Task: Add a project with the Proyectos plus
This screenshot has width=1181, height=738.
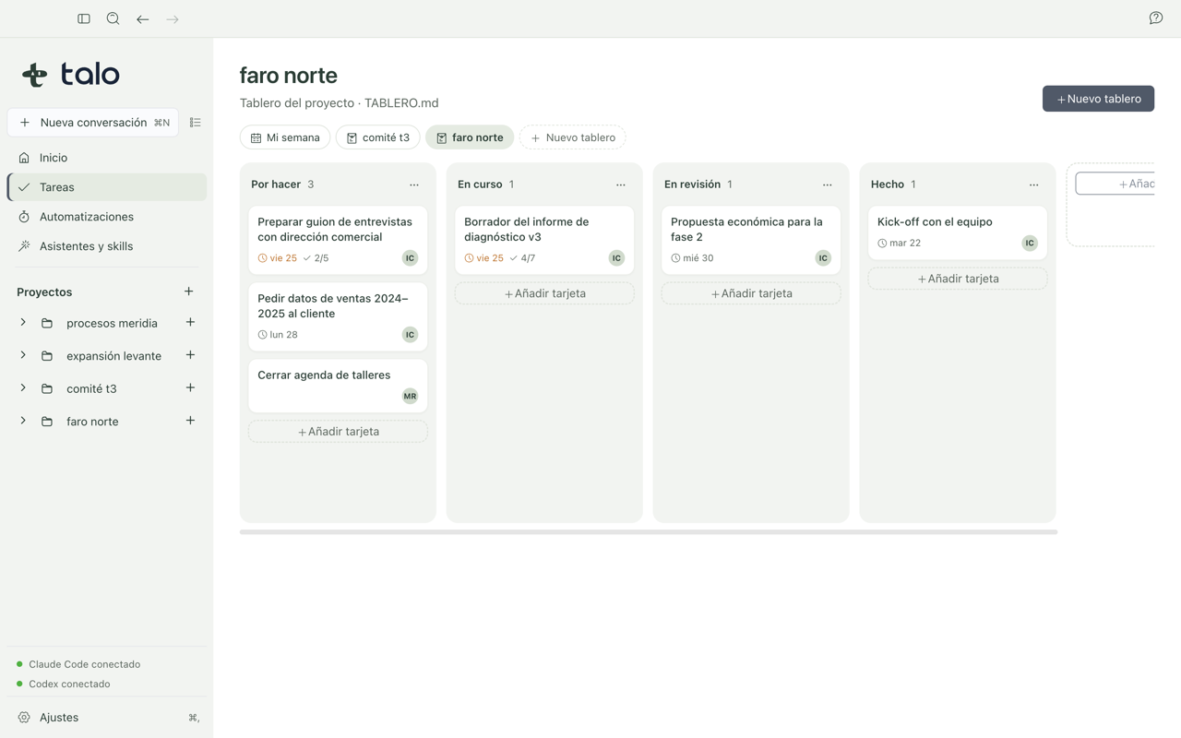Action: pyautogui.click(x=189, y=292)
